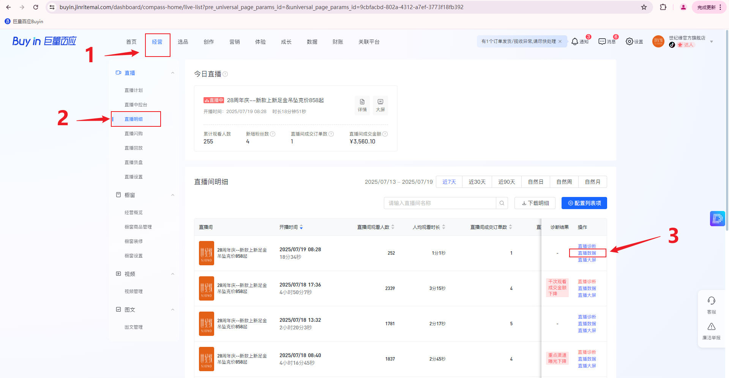The height and width of the screenshot is (378, 729).
Task: Focus the 请输入直播间名称 search field
Action: coord(440,203)
